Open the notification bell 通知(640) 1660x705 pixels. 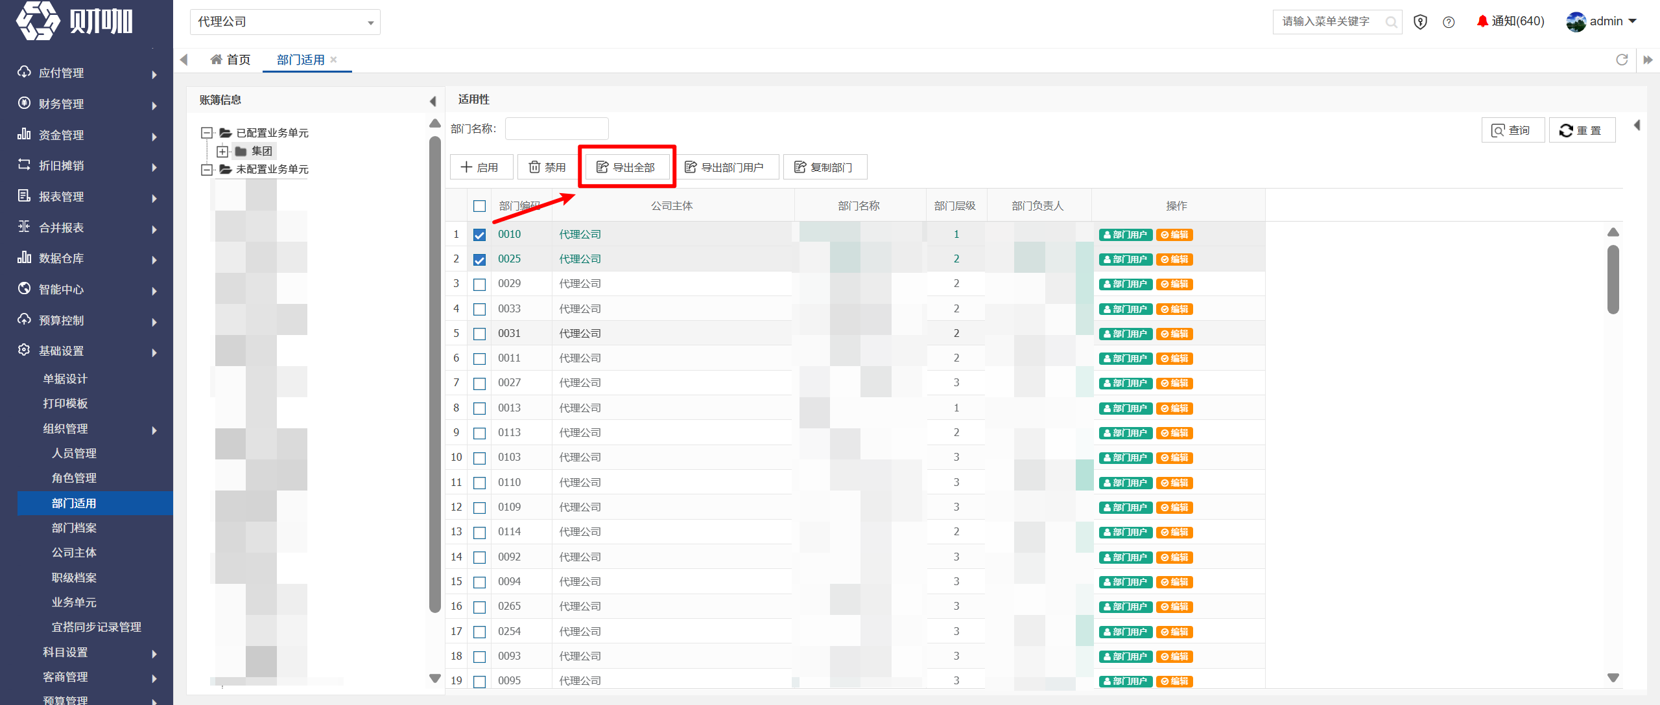click(1510, 21)
